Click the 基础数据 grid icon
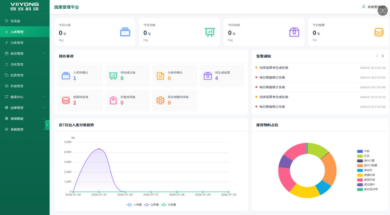Image resolution: width=390 pixels, height=215 pixels. coord(7,119)
